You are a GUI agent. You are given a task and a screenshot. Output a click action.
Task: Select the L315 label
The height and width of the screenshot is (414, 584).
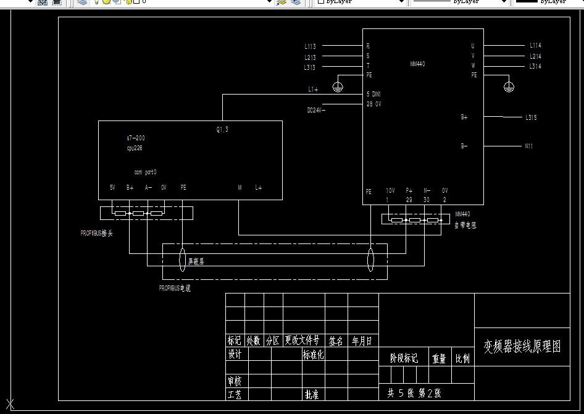[531, 117]
